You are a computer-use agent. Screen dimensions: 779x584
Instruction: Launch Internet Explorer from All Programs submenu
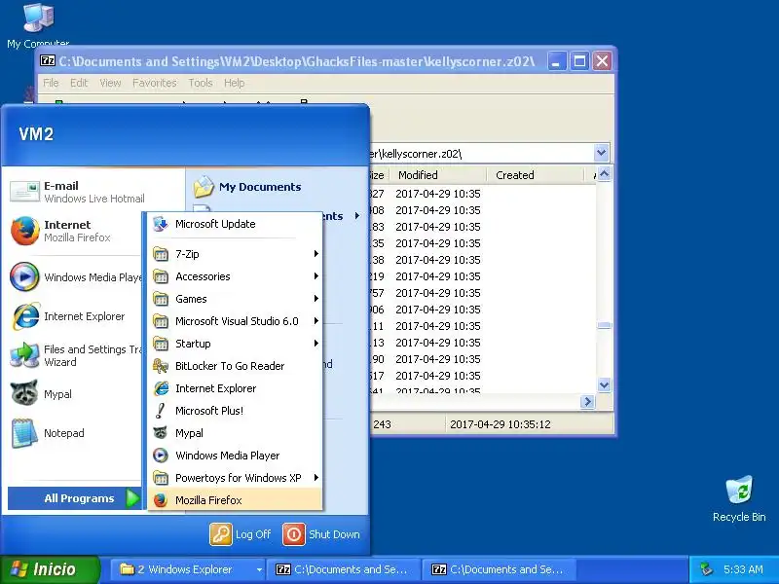235,388
